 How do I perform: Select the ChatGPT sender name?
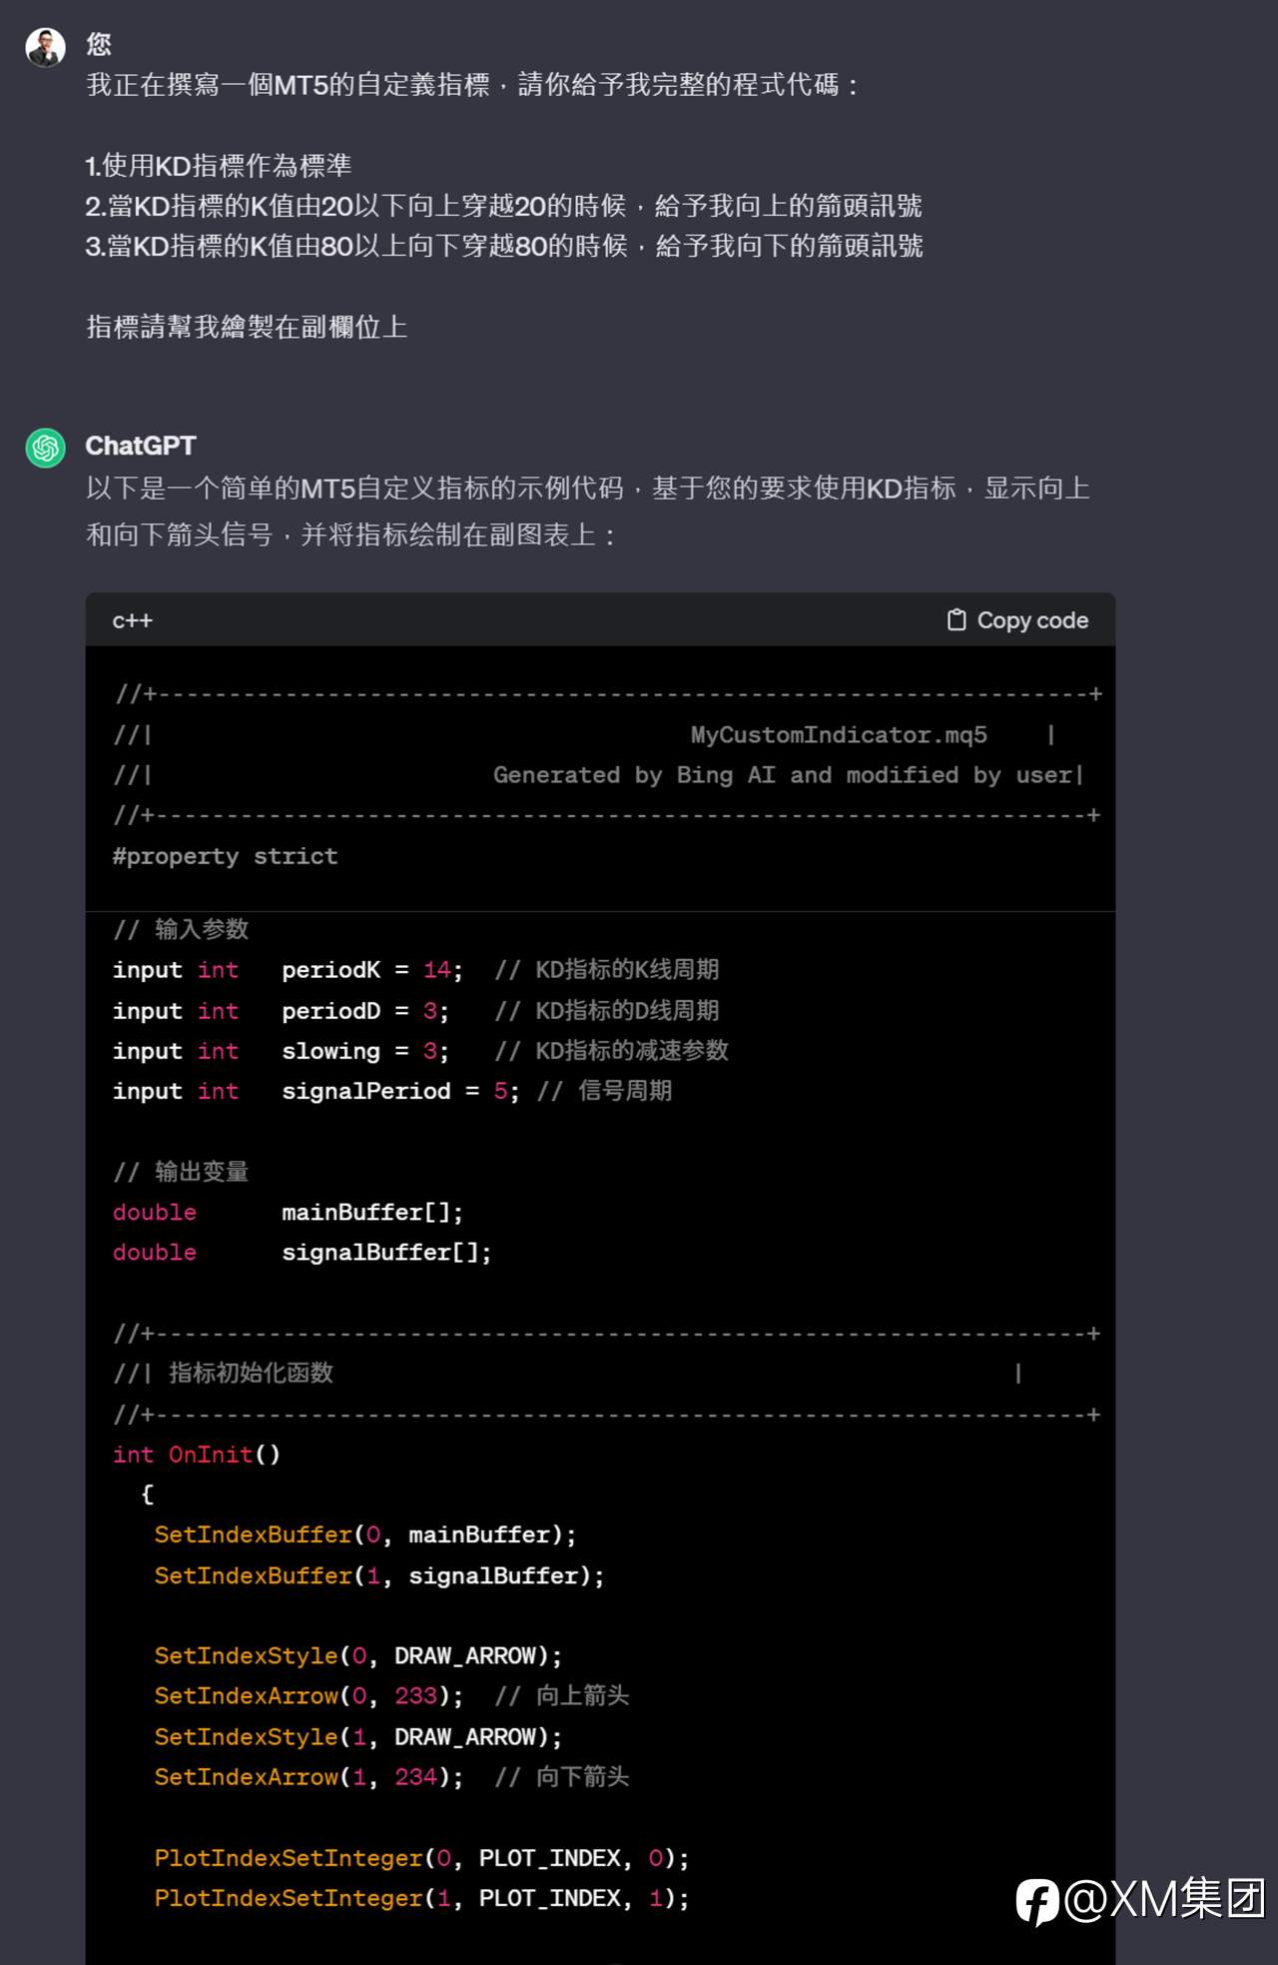(141, 446)
